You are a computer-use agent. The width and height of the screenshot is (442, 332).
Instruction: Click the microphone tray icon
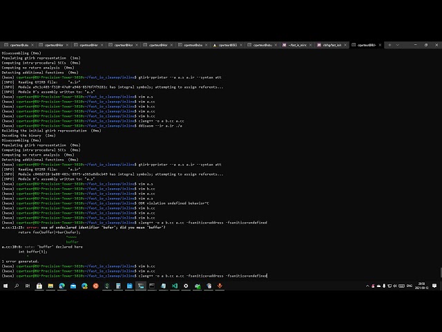tap(384, 286)
